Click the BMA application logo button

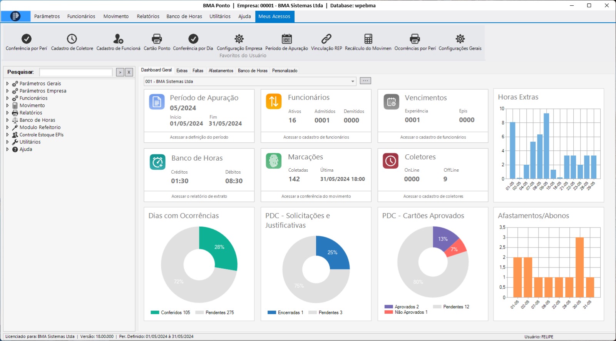click(15, 16)
